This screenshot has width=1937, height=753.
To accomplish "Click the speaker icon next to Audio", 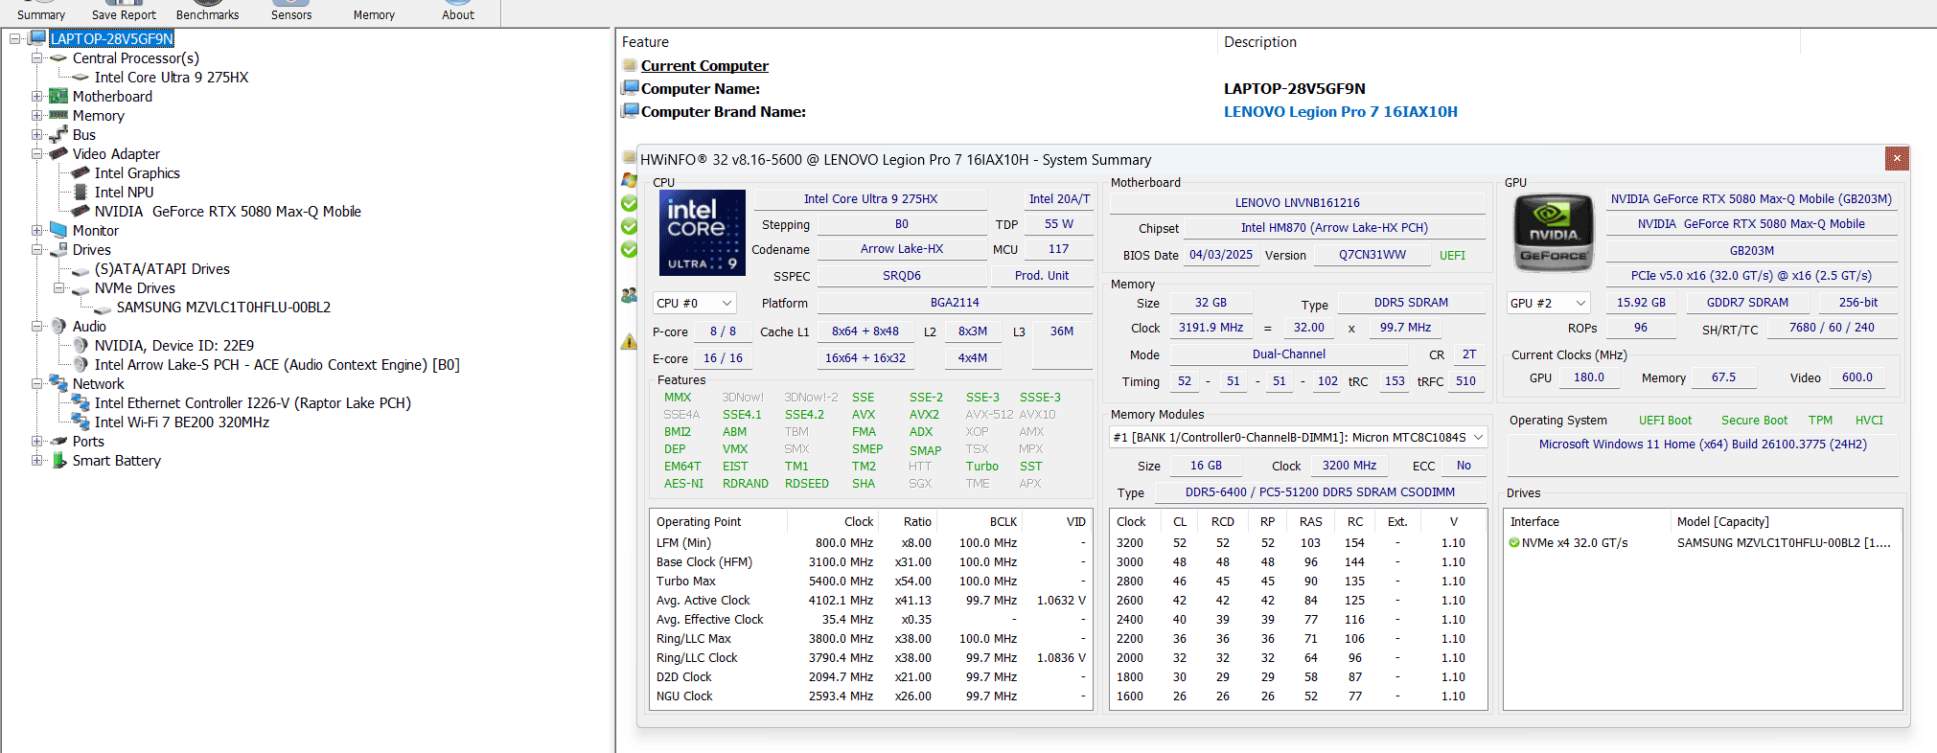I will click(x=58, y=326).
